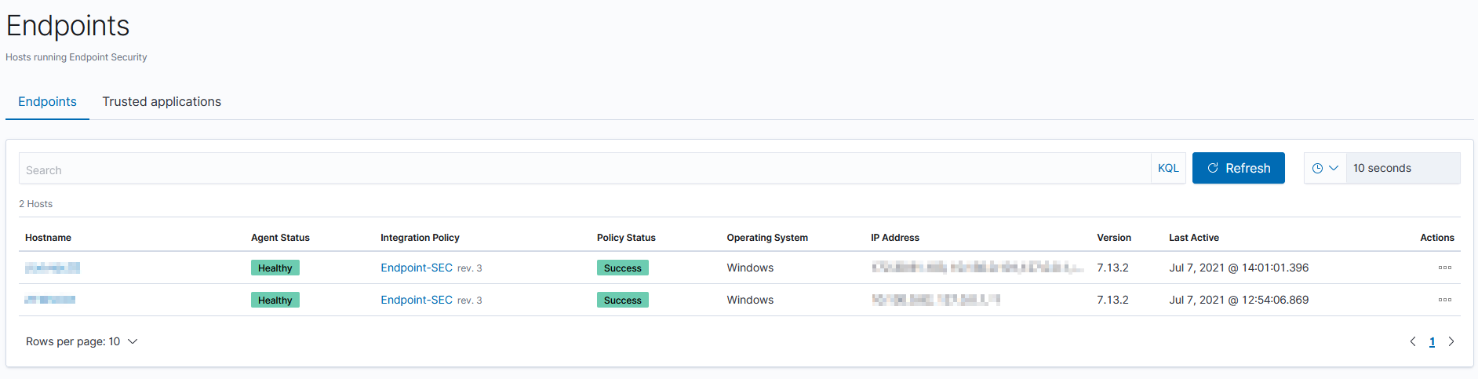1478x379 pixels.
Task: Toggle KQL query language
Action: pyautogui.click(x=1168, y=168)
